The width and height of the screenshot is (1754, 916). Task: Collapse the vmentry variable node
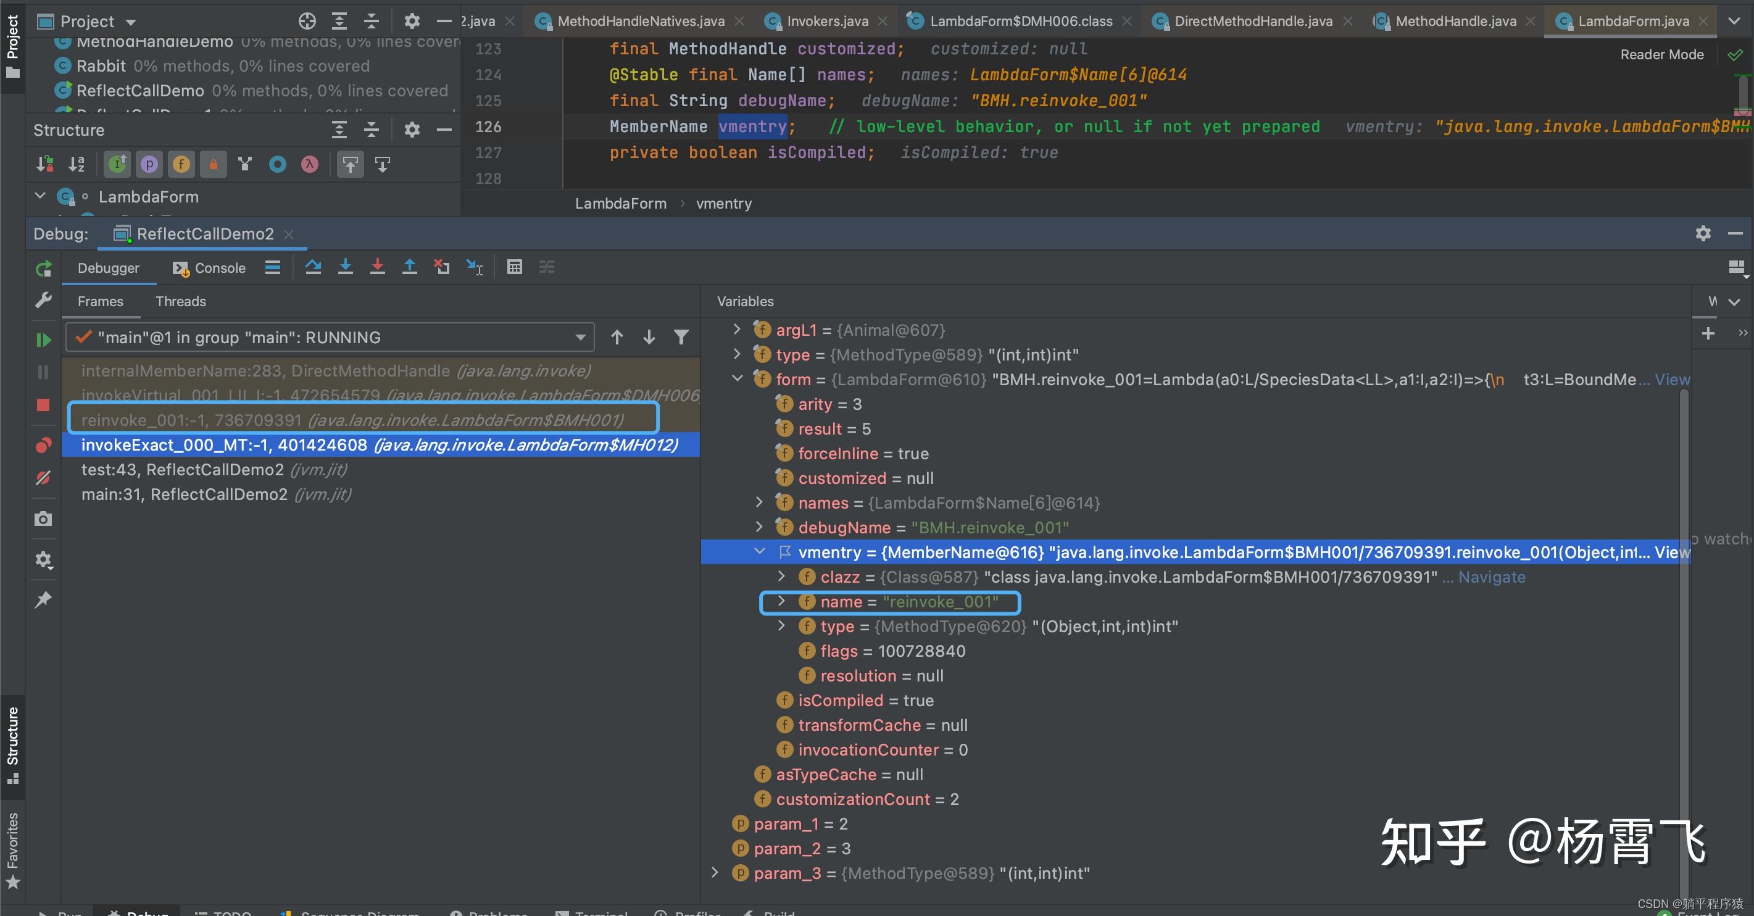tap(760, 552)
